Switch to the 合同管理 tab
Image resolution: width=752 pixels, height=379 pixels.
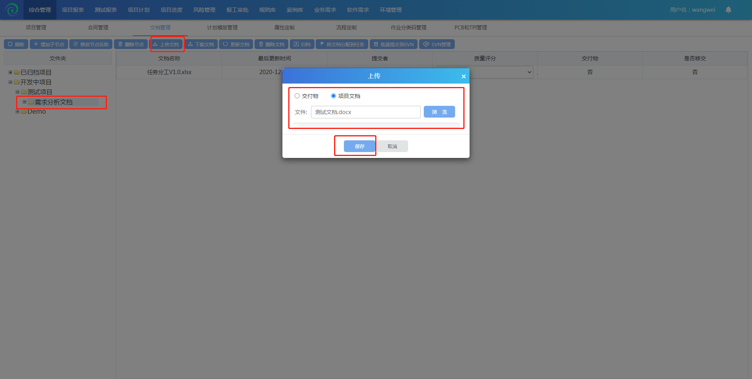click(98, 27)
